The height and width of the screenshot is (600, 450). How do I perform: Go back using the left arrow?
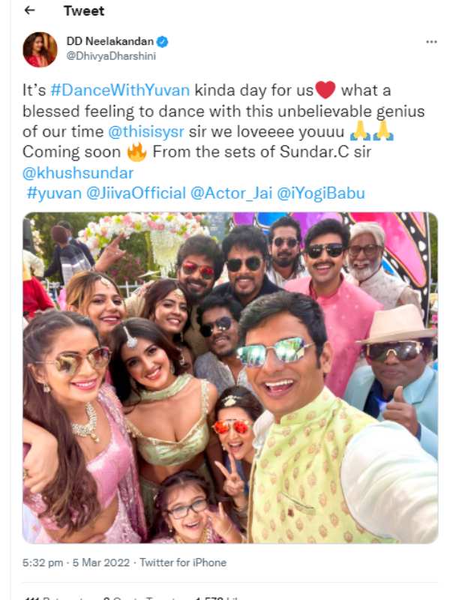[29, 10]
